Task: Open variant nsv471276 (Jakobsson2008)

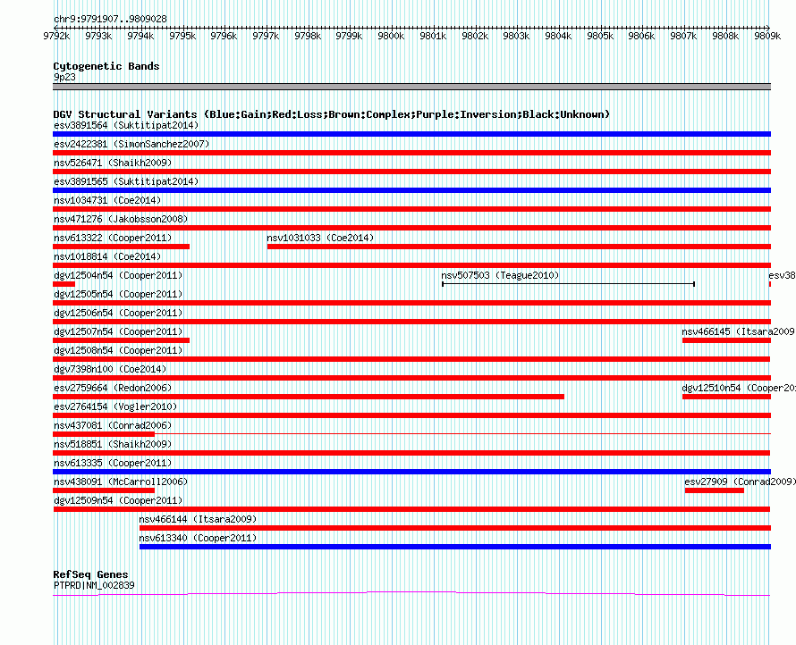Action: coord(121,219)
